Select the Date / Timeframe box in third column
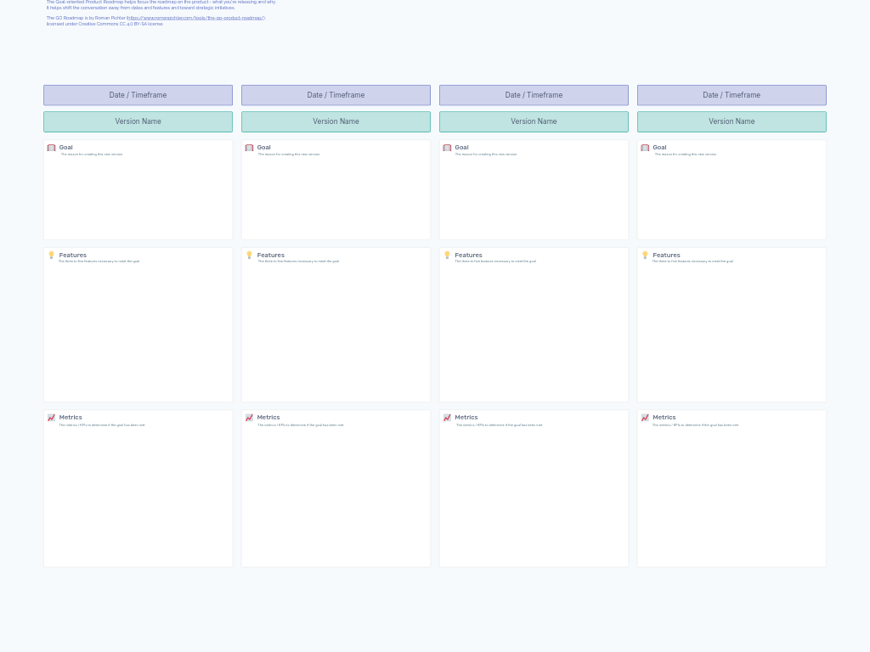This screenshot has height=652, width=870. [534, 95]
